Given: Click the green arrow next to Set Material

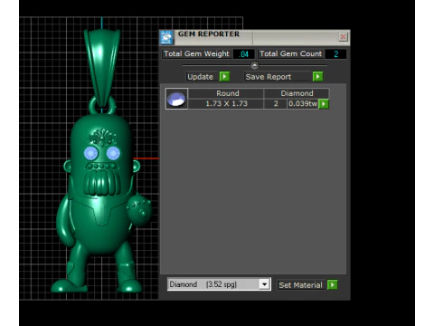Looking at the screenshot, I should coord(332,284).
